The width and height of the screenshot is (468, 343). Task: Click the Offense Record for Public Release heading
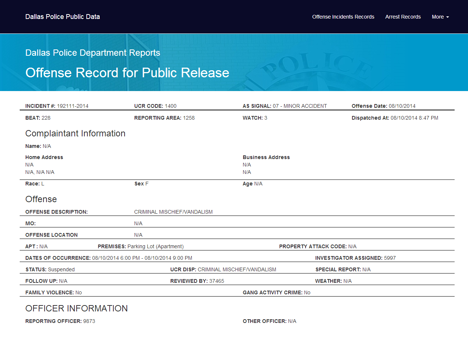[127, 72]
